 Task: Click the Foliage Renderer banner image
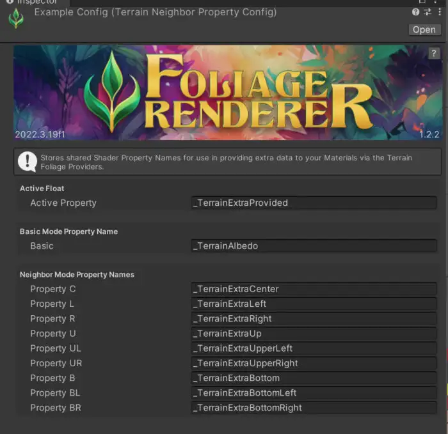click(x=227, y=92)
